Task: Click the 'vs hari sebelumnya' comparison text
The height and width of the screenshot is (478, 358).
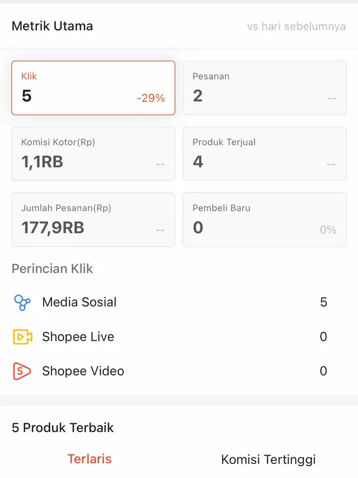Action: pos(296,26)
